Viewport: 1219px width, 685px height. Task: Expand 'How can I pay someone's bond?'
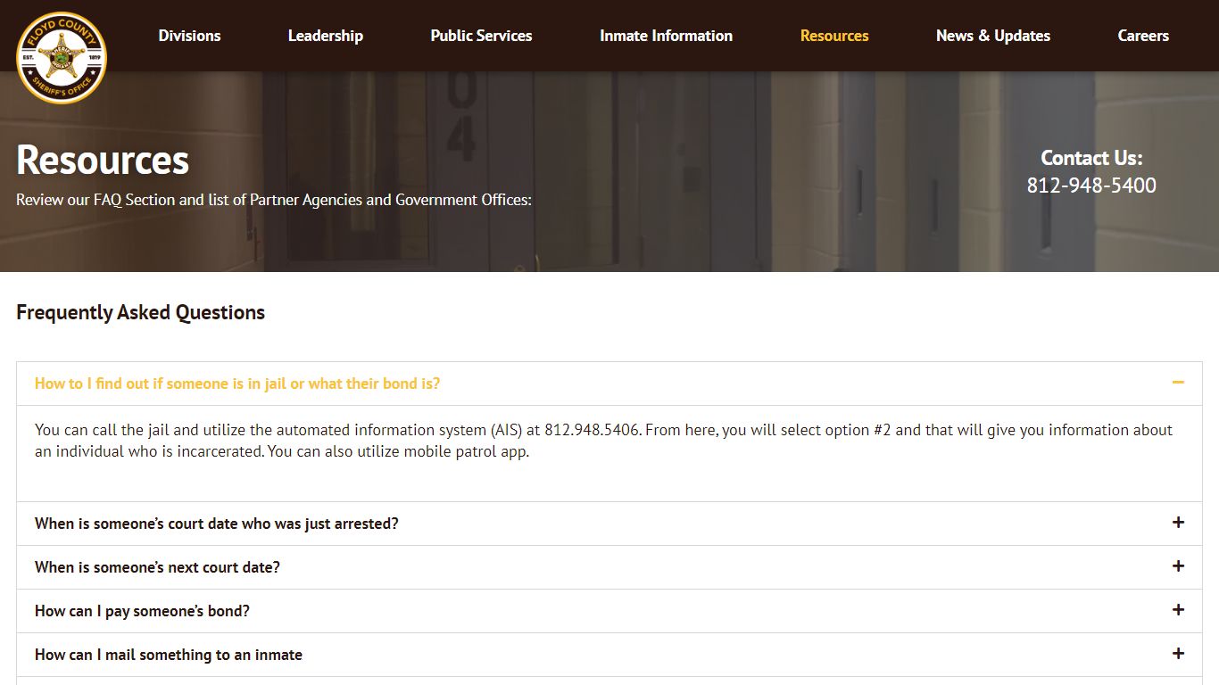click(142, 611)
